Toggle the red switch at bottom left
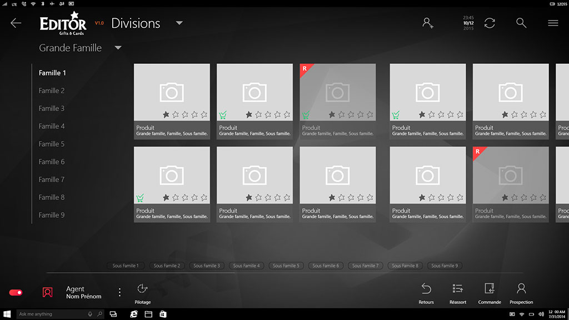This screenshot has width=569, height=320. point(16,292)
